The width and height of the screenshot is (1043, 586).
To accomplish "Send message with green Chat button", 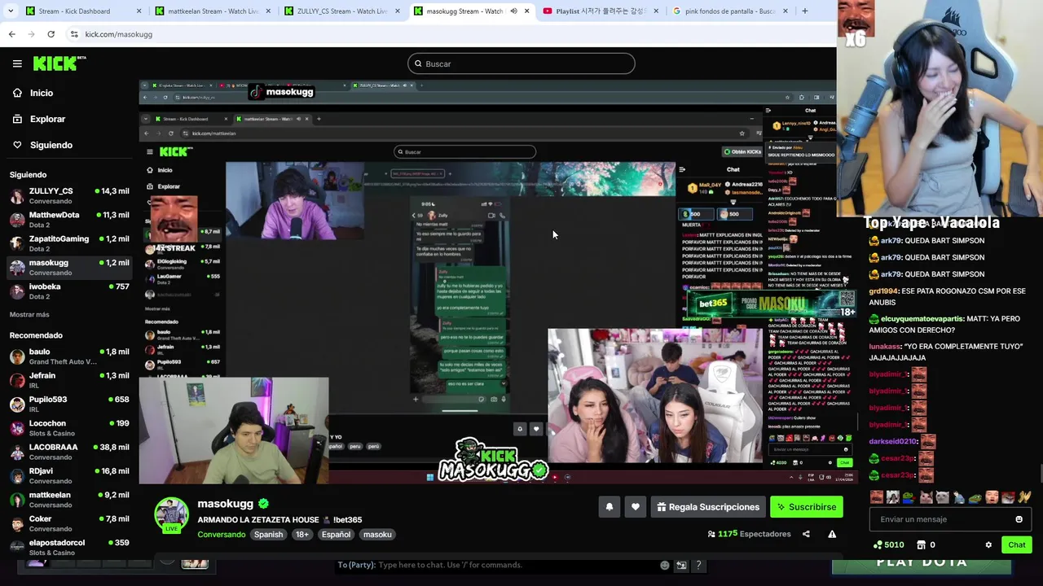I will (1017, 545).
